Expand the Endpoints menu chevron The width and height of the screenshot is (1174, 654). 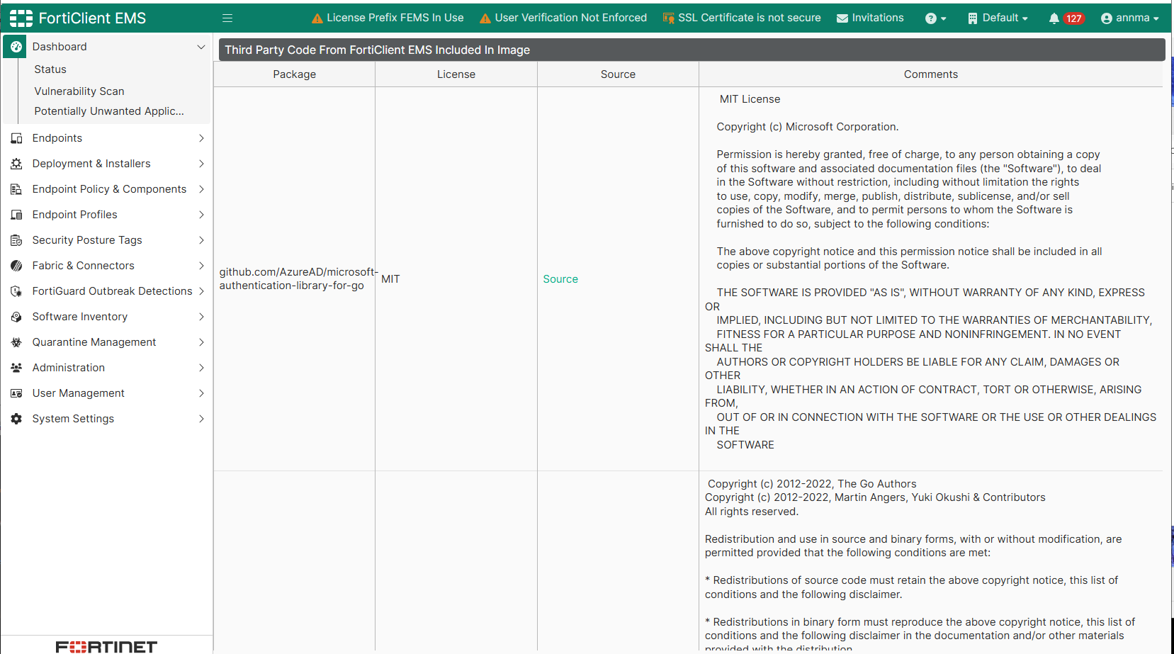click(x=201, y=138)
